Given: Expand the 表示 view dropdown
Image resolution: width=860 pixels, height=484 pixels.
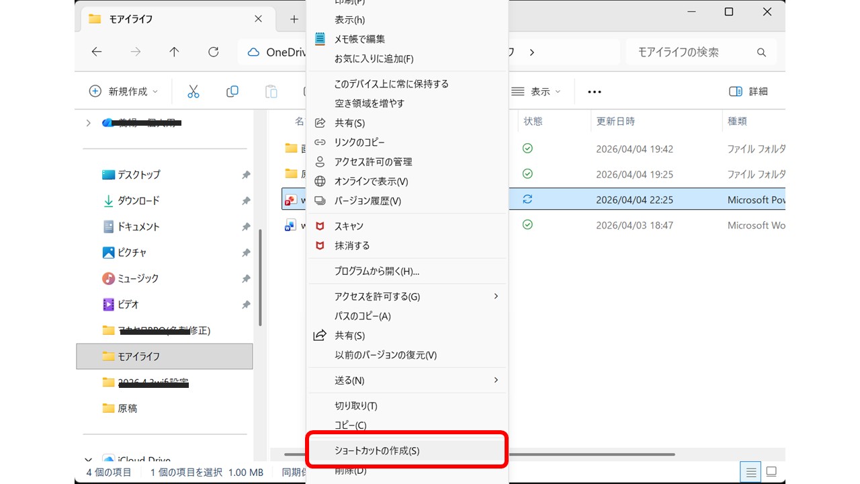Looking at the screenshot, I should (535, 91).
